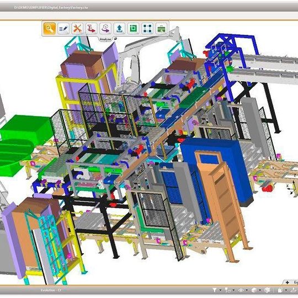
Task: Open the green toolbox icon
Action: 161,29
